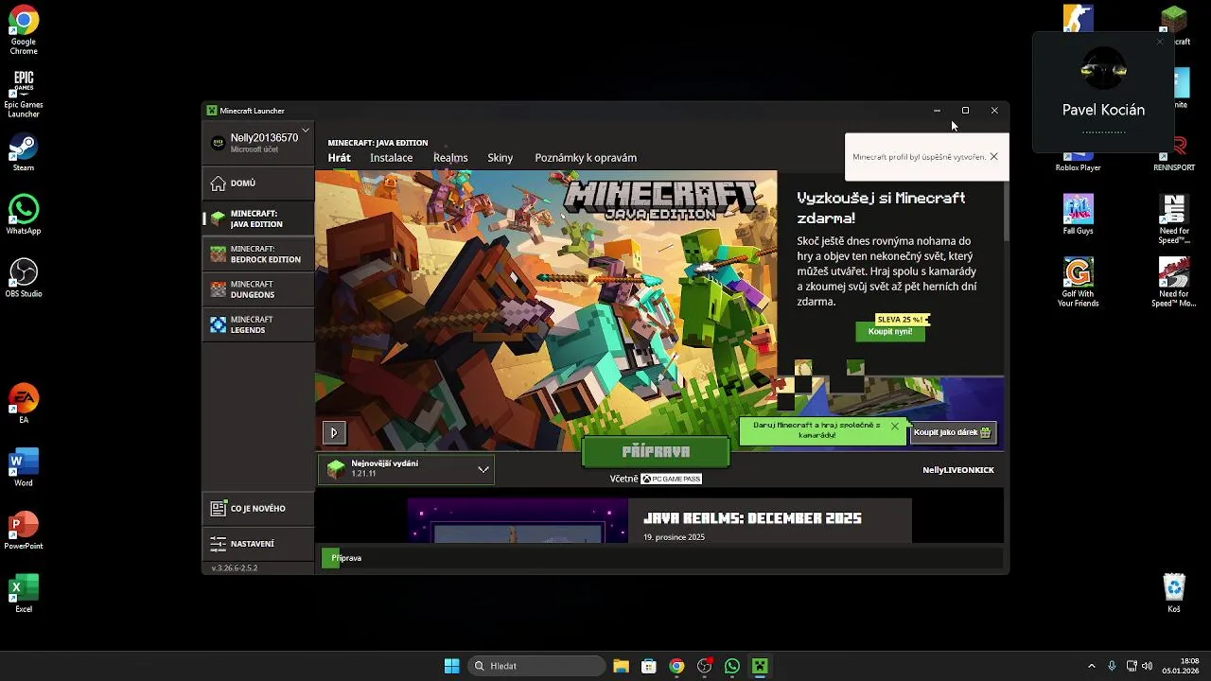Open the Fall Guys desktop shortcut
1211x681 pixels.
tap(1078, 216)
